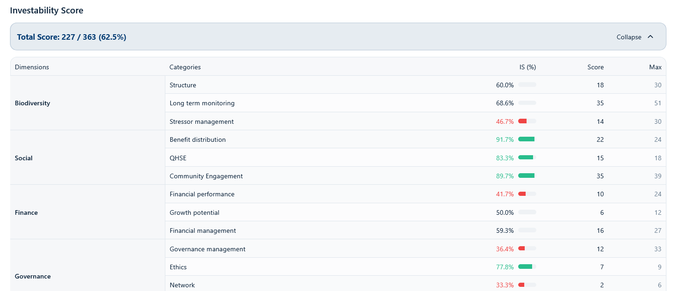Click the Collapse chevron icon
Screen dimensions: 678x291
650,37
